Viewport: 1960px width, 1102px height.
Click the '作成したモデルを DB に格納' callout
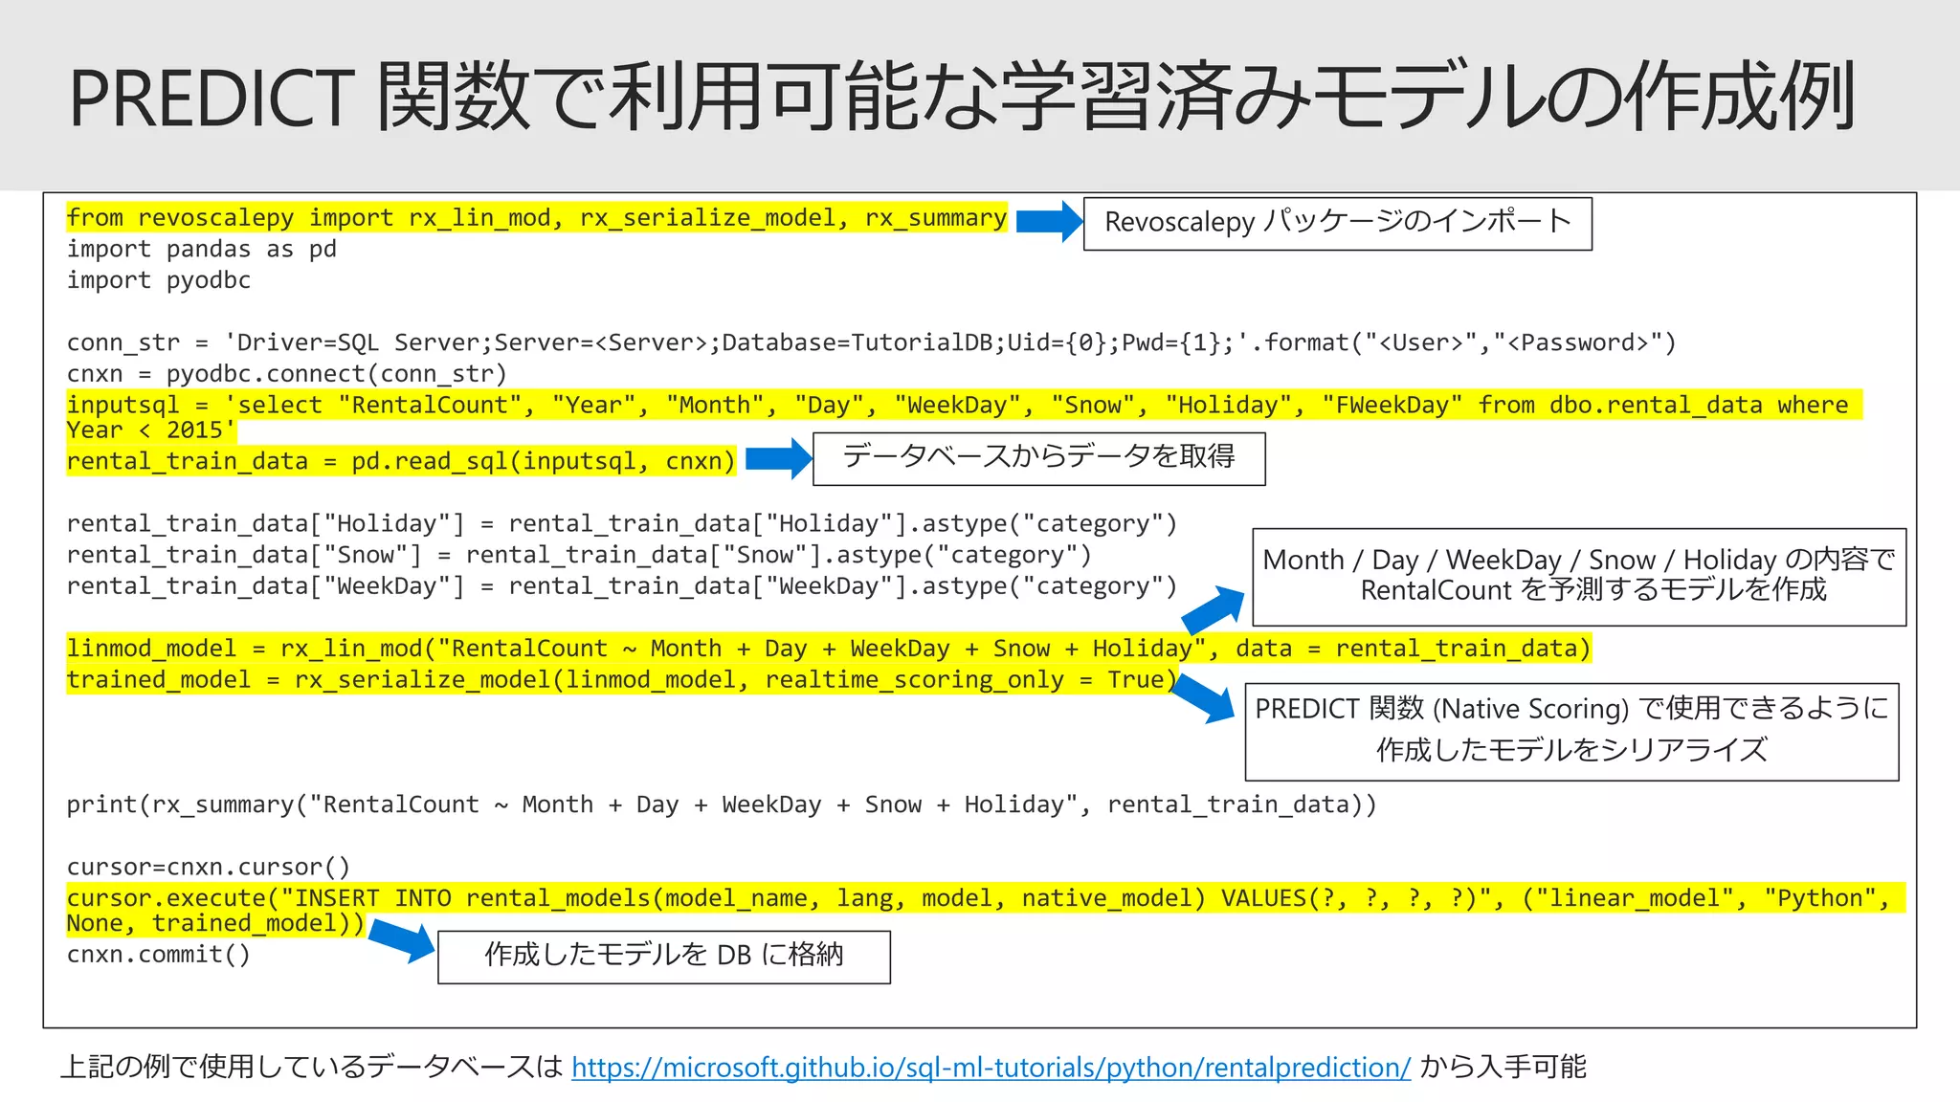pos(664,957)
